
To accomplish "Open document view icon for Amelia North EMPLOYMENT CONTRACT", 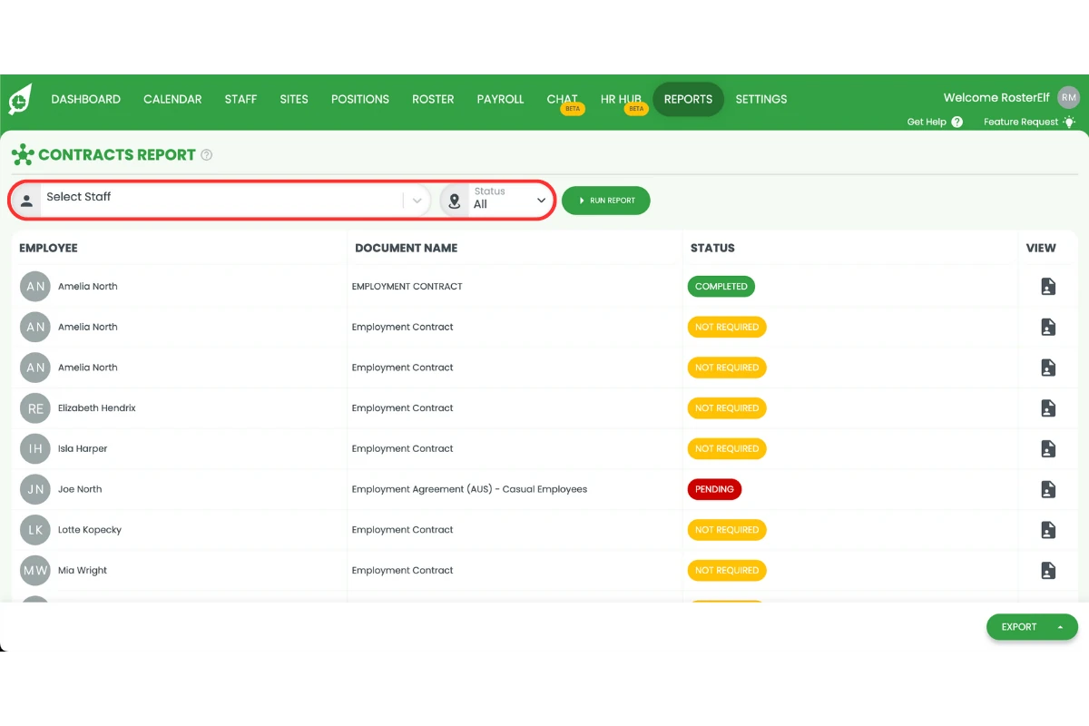I will [x=1048, y=287].
